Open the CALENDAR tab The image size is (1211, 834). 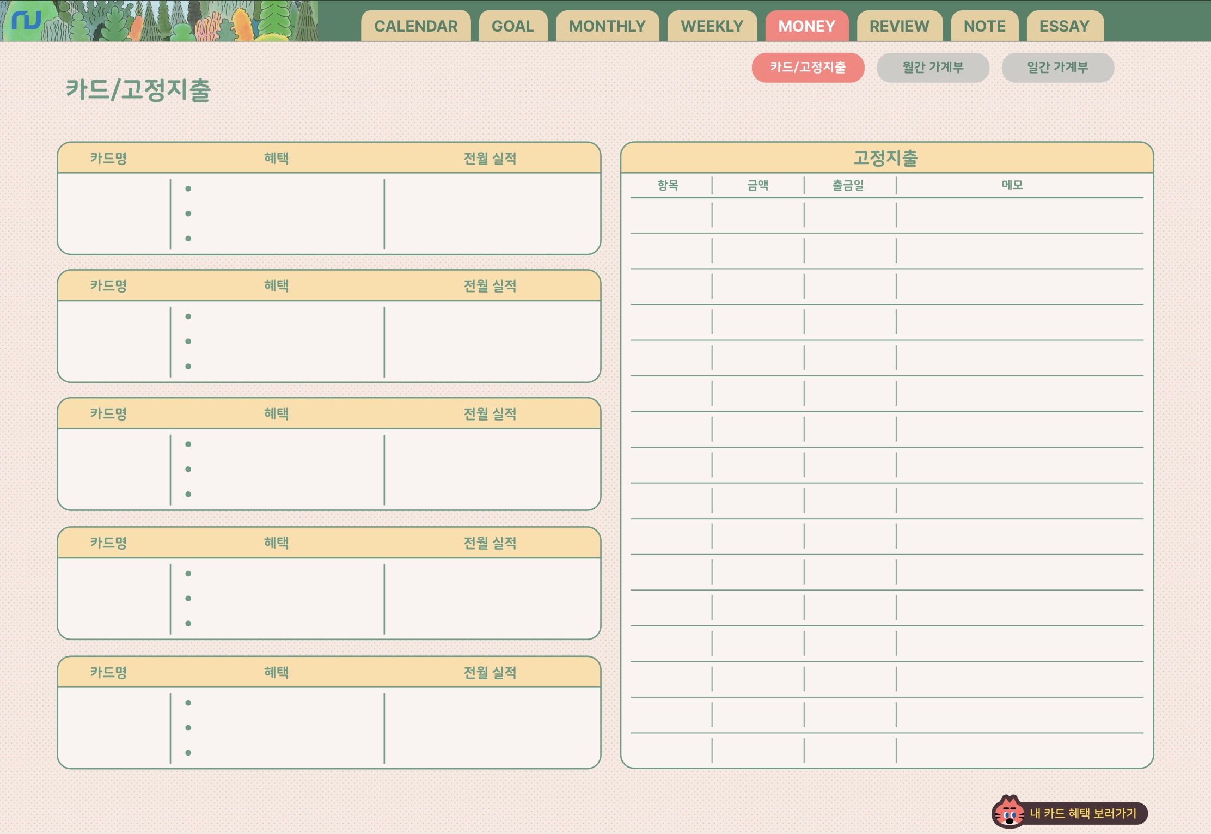415,26
